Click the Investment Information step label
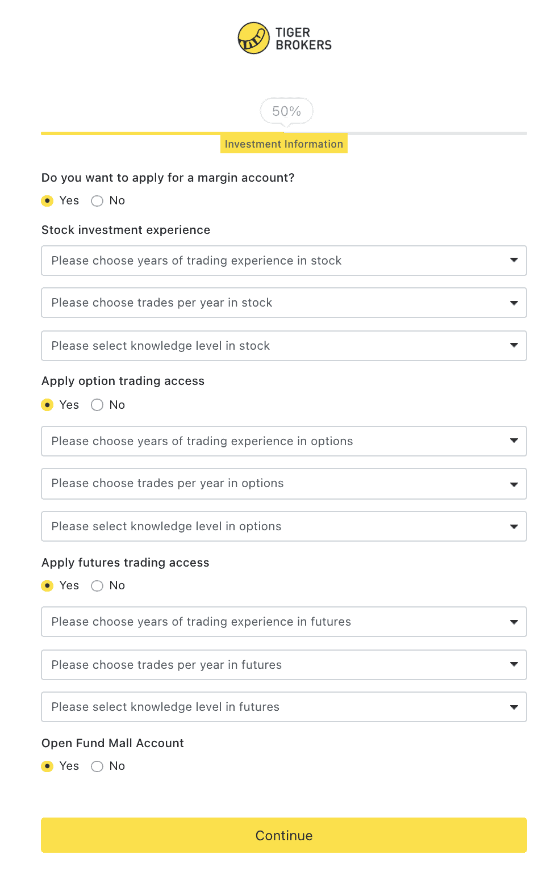The image size is (551, 880). [283, 144]
